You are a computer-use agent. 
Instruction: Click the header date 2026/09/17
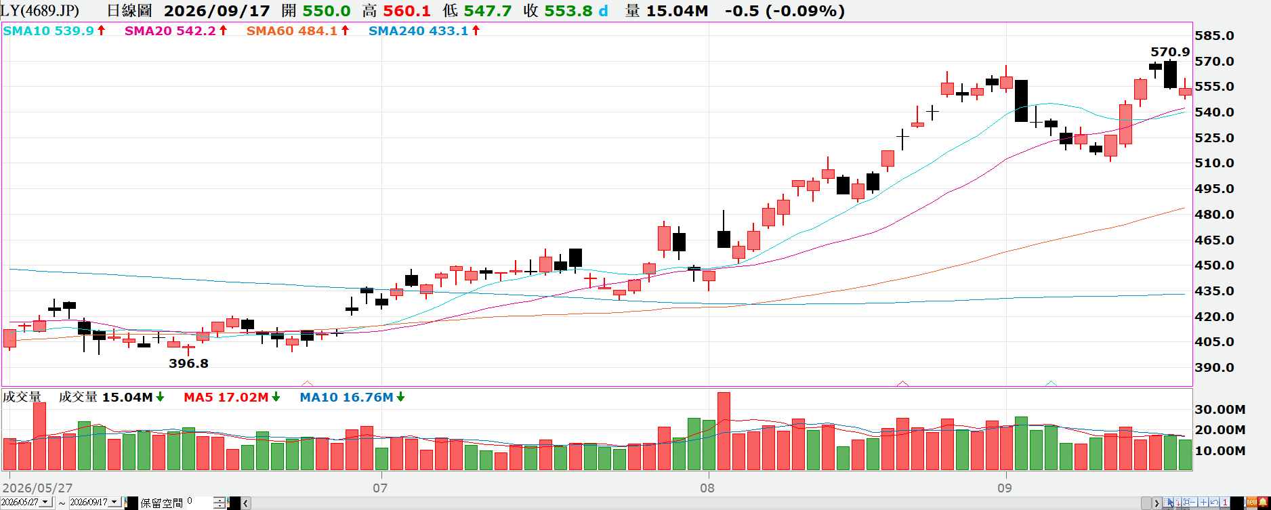(217, 11)
